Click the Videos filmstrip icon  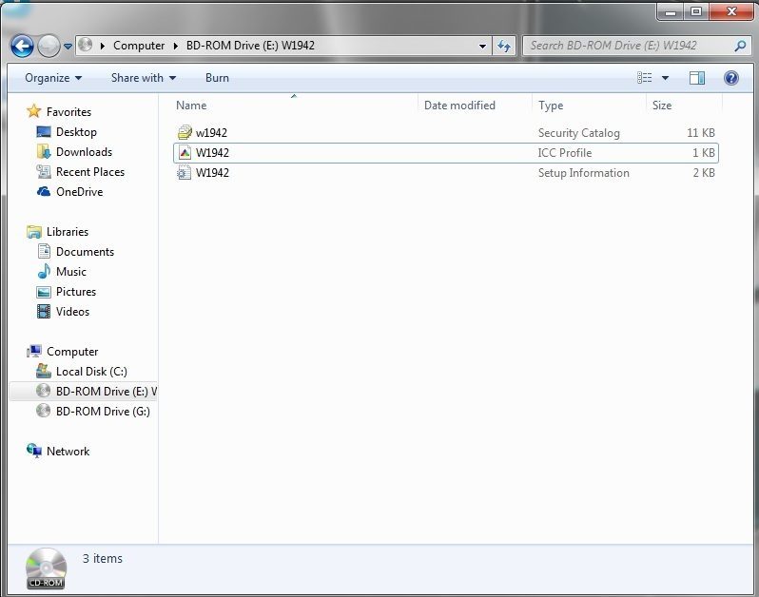pos(44,311)
